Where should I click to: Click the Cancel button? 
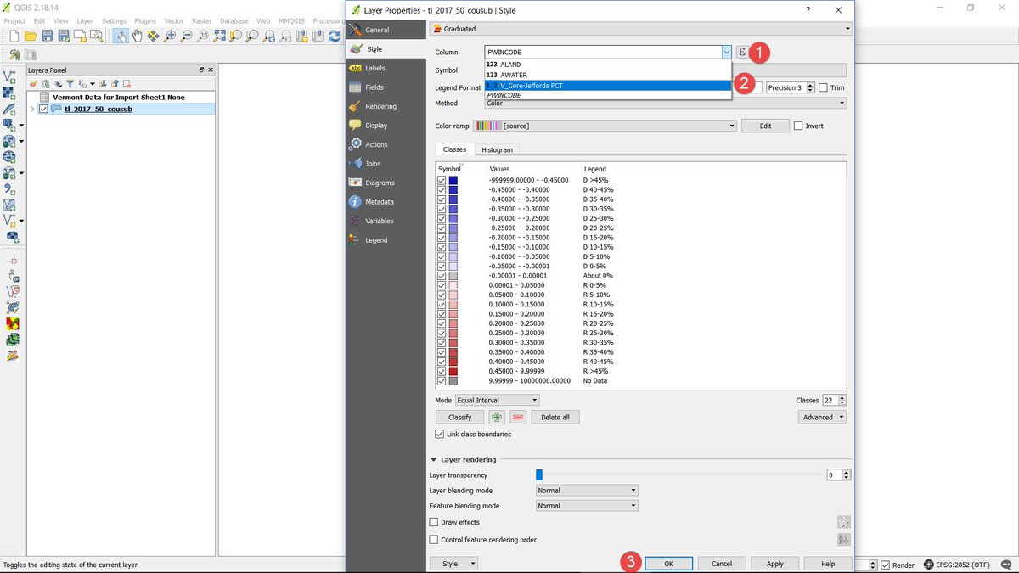[x=722, y=564]
